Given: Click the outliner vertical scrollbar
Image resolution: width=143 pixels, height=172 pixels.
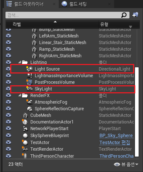Looking at the screenshot, I should [x=137, y=112].
